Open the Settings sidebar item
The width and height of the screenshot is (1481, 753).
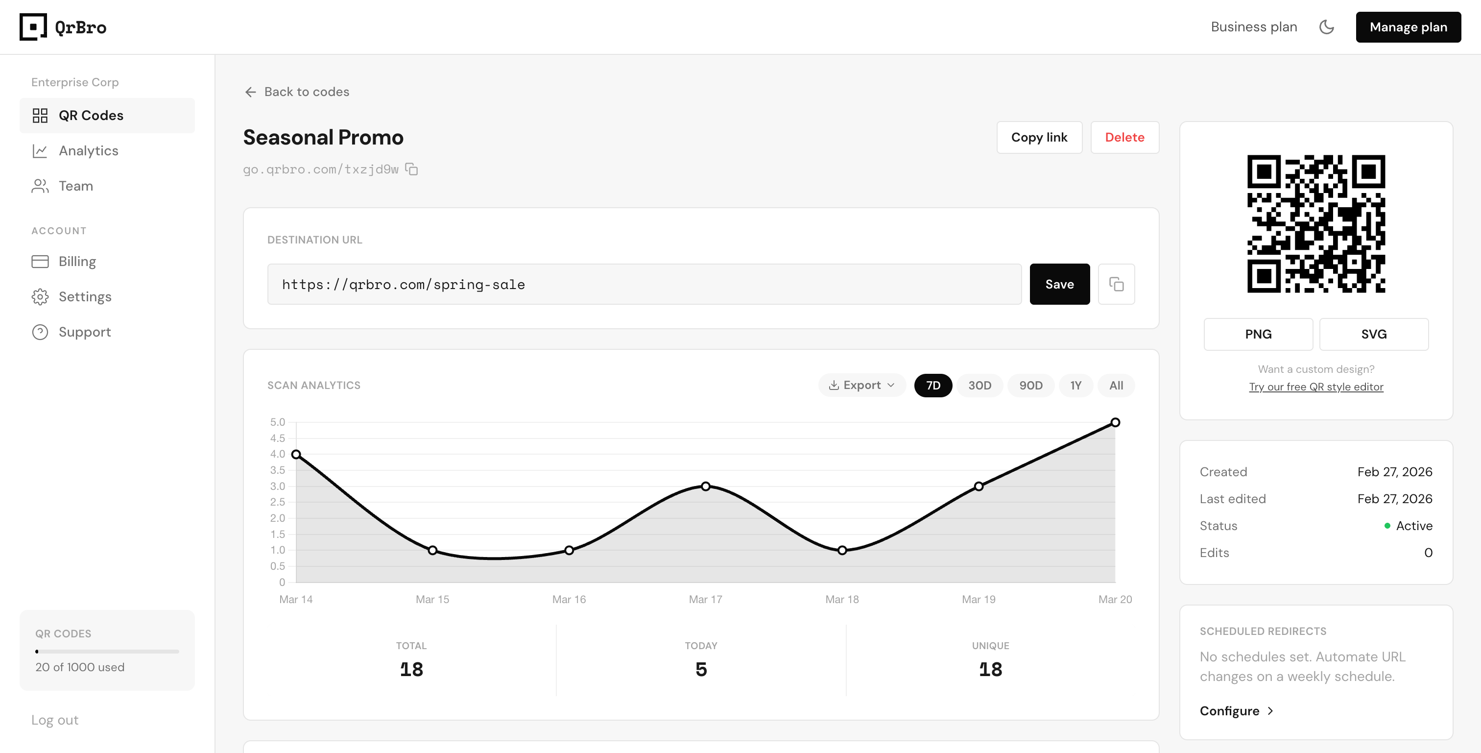[x=107, y=297]
